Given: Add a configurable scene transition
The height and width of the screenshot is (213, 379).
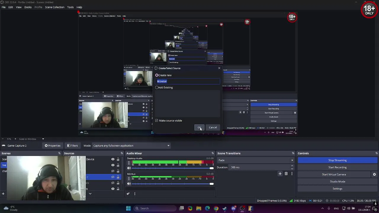Looking at the screenshot, I should click(x=280, y=174).
